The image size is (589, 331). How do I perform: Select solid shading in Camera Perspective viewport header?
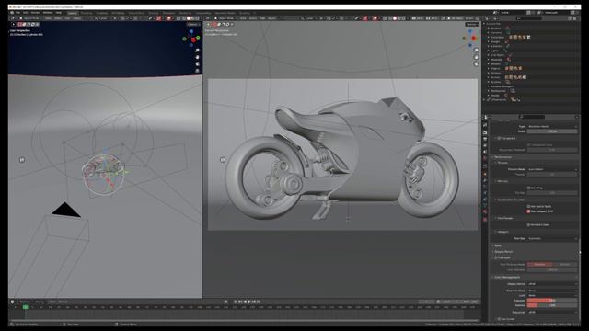[x=395, y=18]
